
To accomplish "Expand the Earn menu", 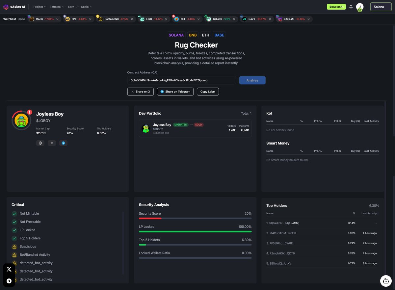I will 73,7.
